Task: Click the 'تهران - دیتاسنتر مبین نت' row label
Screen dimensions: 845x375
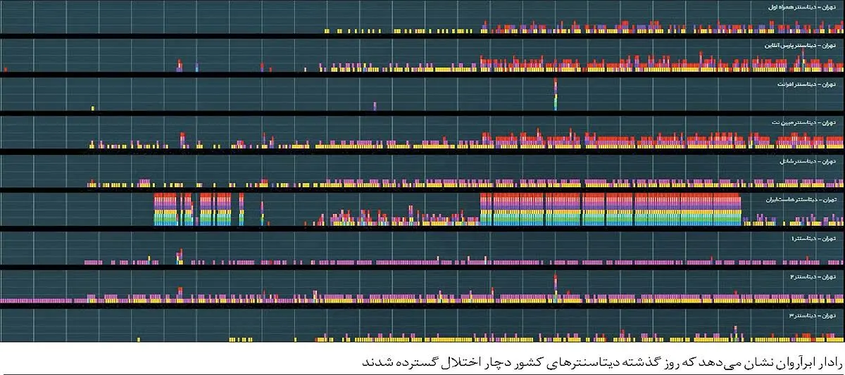Action: tap(803, 122)
